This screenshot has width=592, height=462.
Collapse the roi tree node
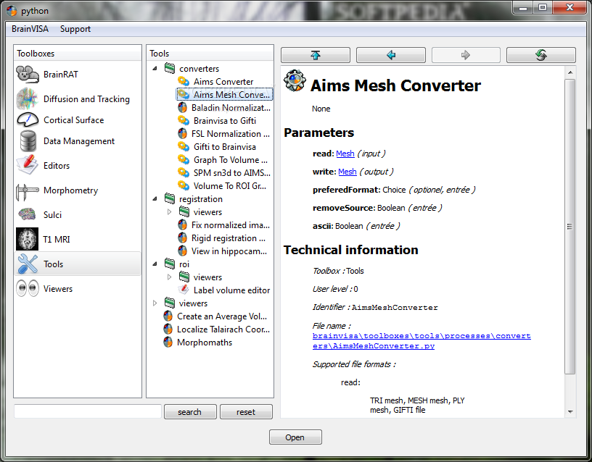point(155,264)
